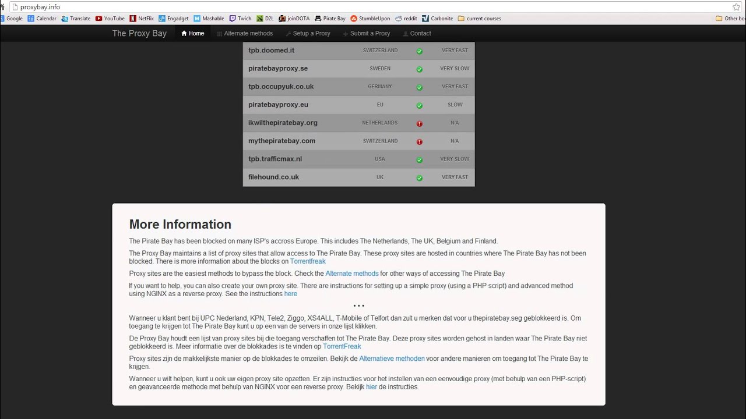Open the reddit bookmark
This screenshot has width=746, height=419.
click(406, 19)
